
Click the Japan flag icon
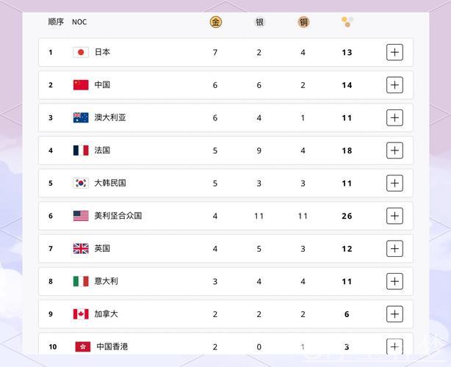tap(81, 52)
